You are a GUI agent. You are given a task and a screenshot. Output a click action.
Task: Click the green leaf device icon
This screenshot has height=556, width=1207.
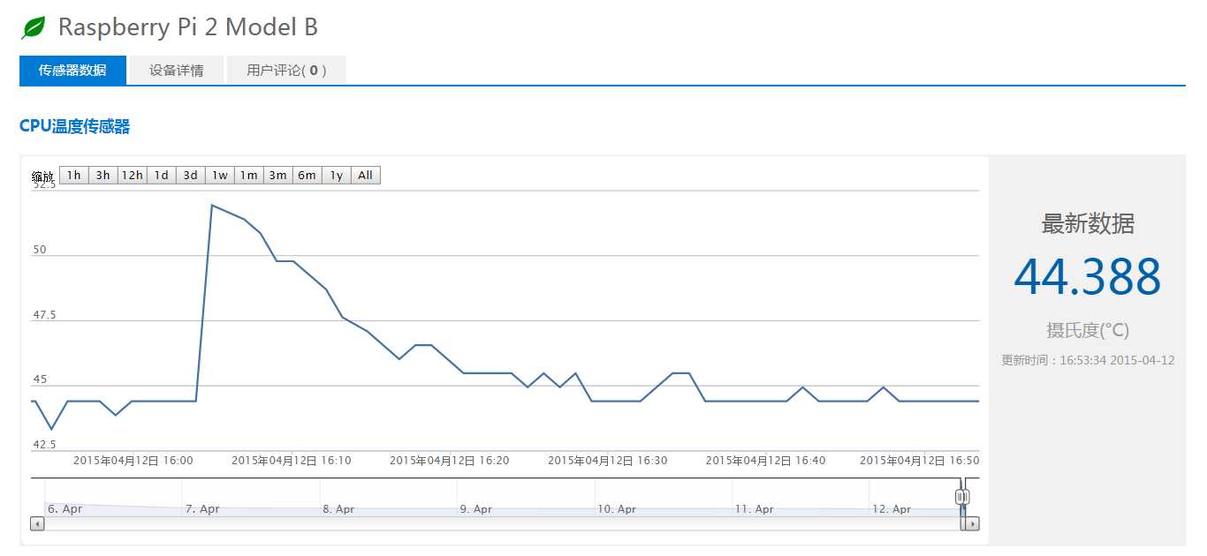[34, 28]
